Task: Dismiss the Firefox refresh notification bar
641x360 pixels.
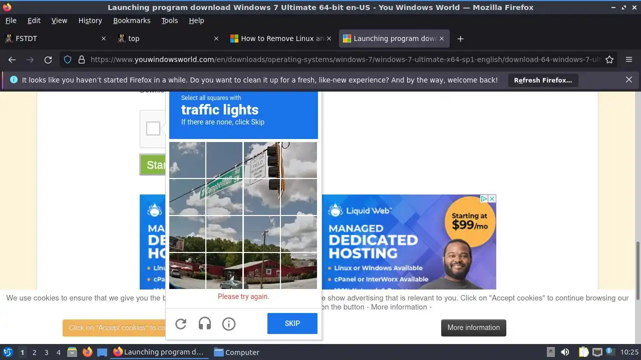Action: [x=629, y=79]
